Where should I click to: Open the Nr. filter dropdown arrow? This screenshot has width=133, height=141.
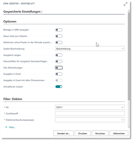pyautogui.click(x=122, y=107)
